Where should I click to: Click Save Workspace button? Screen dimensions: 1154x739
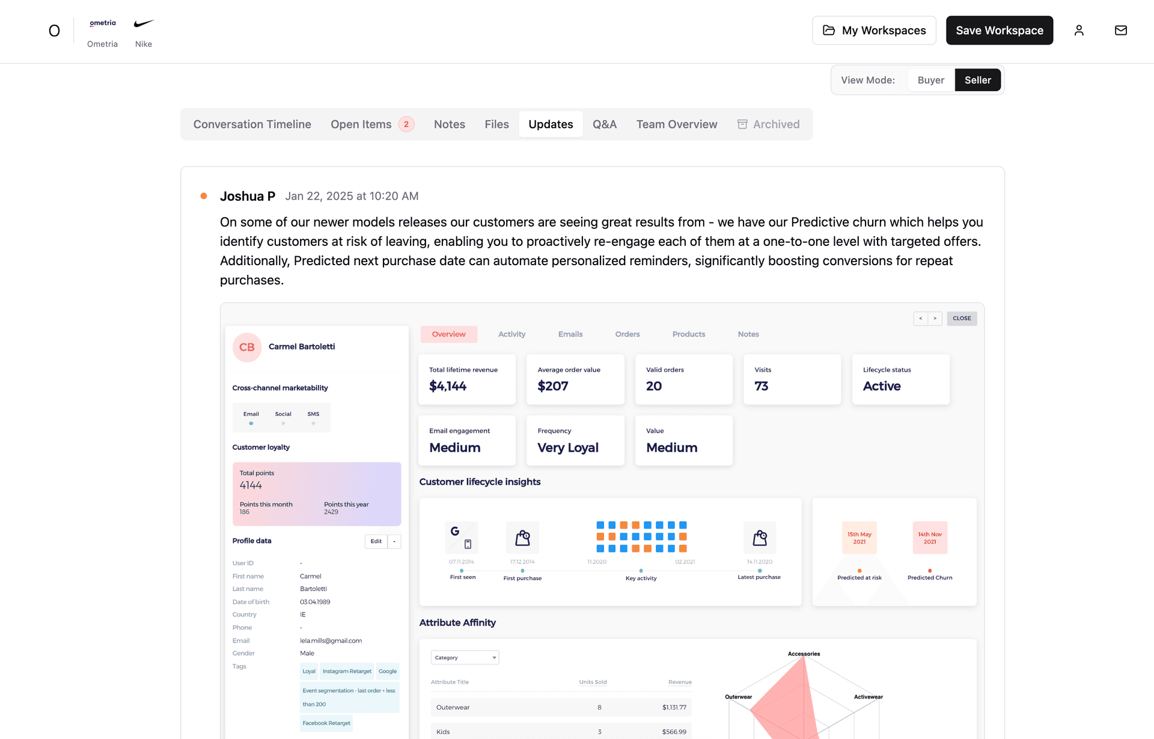point(999,31)
